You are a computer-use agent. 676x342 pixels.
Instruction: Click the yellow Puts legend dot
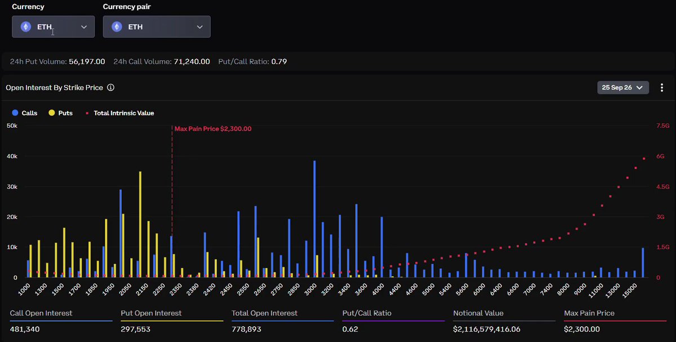[52, 113]
